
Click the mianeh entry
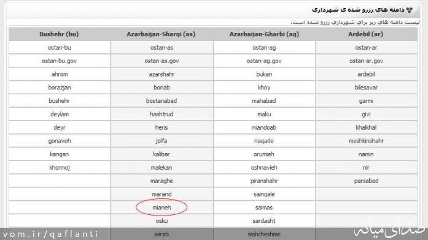pos(161,208)
